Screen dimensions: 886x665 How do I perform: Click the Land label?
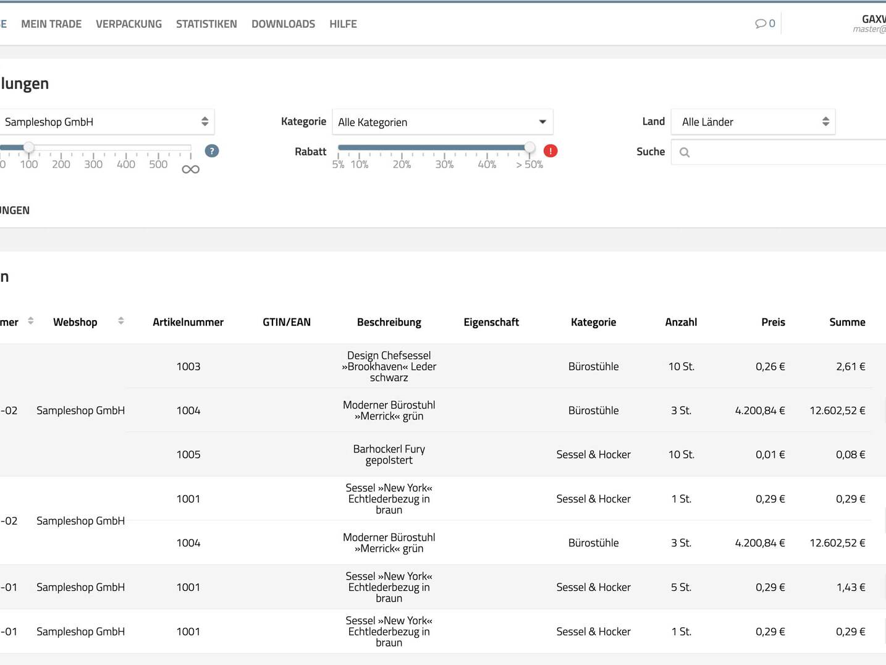pos(653,121)
